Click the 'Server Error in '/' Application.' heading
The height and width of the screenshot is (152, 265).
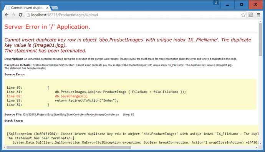(x=47, y=27)
